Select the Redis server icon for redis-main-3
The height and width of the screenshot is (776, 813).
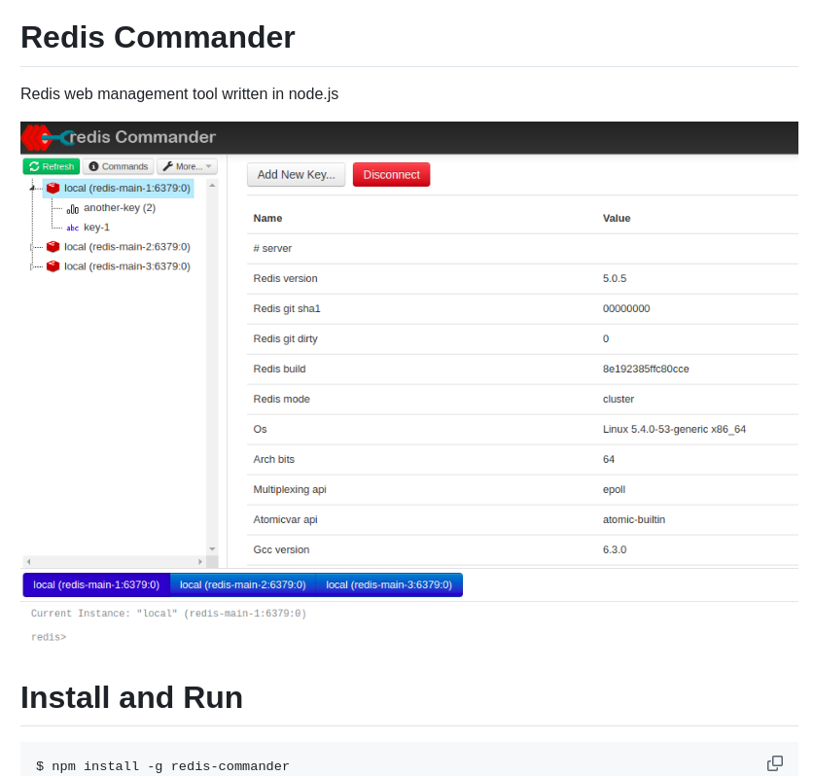[53, 265]
